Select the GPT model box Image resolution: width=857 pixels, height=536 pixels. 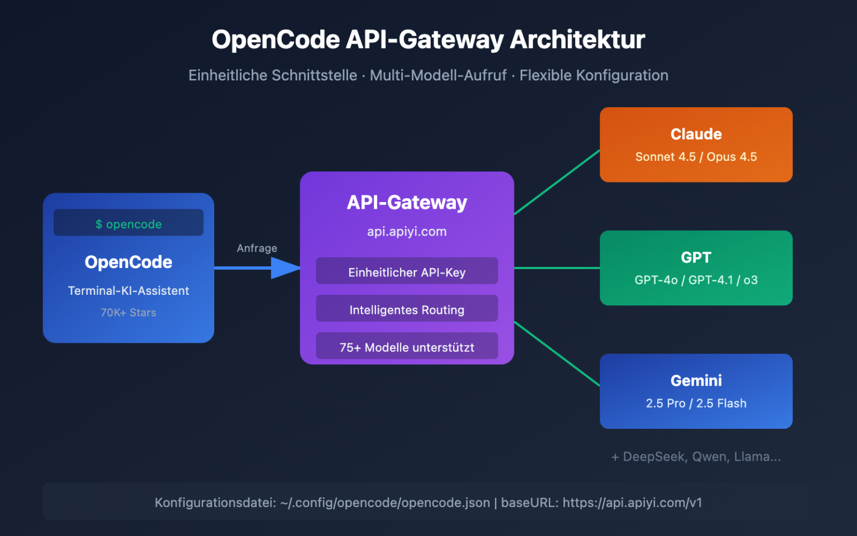[x=696, y=267]
